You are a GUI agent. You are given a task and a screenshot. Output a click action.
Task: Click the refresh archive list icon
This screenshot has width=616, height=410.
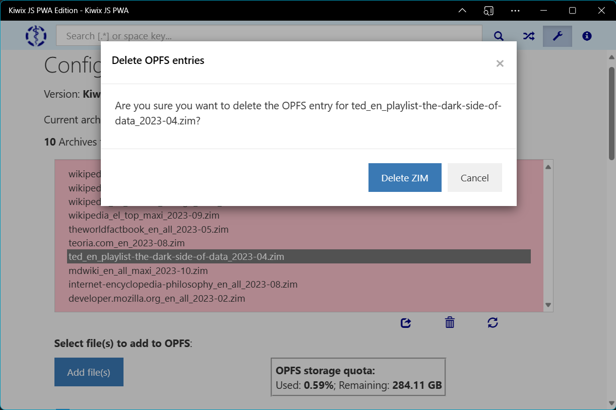pyautogui.click(x=492, y=322)
